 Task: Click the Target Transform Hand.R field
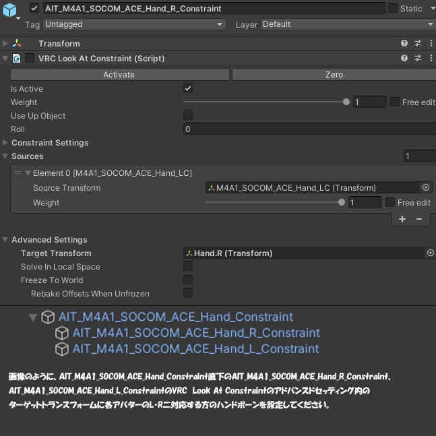point(304,253)
